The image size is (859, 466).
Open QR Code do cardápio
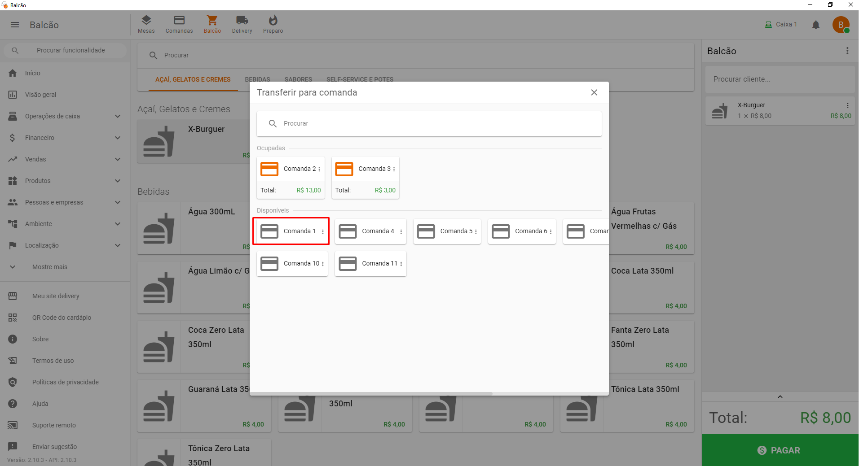click(x=65, y=318)
